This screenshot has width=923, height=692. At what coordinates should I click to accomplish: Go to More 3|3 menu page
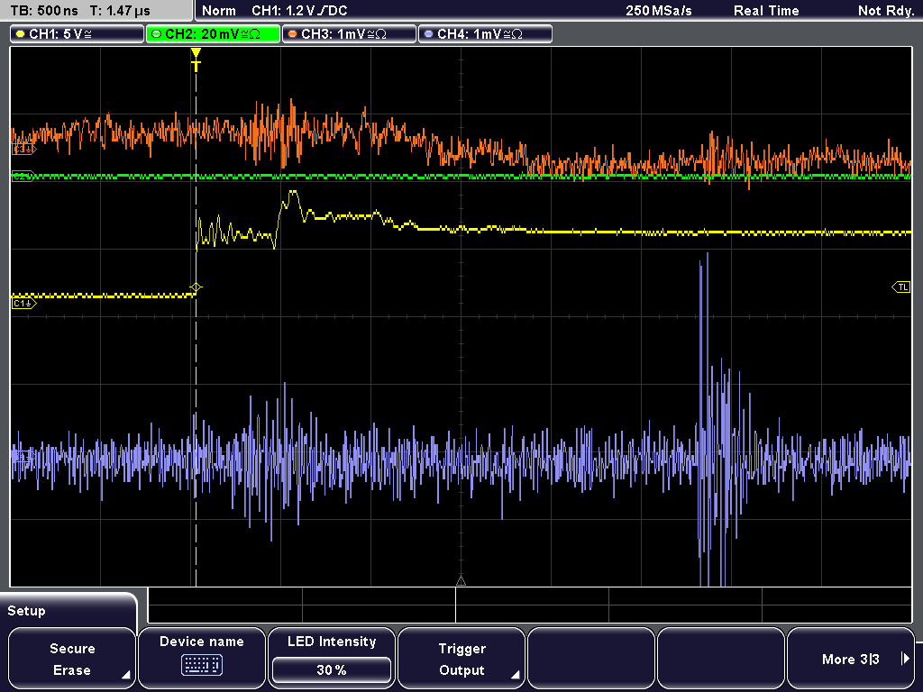(x=851, y=659)
